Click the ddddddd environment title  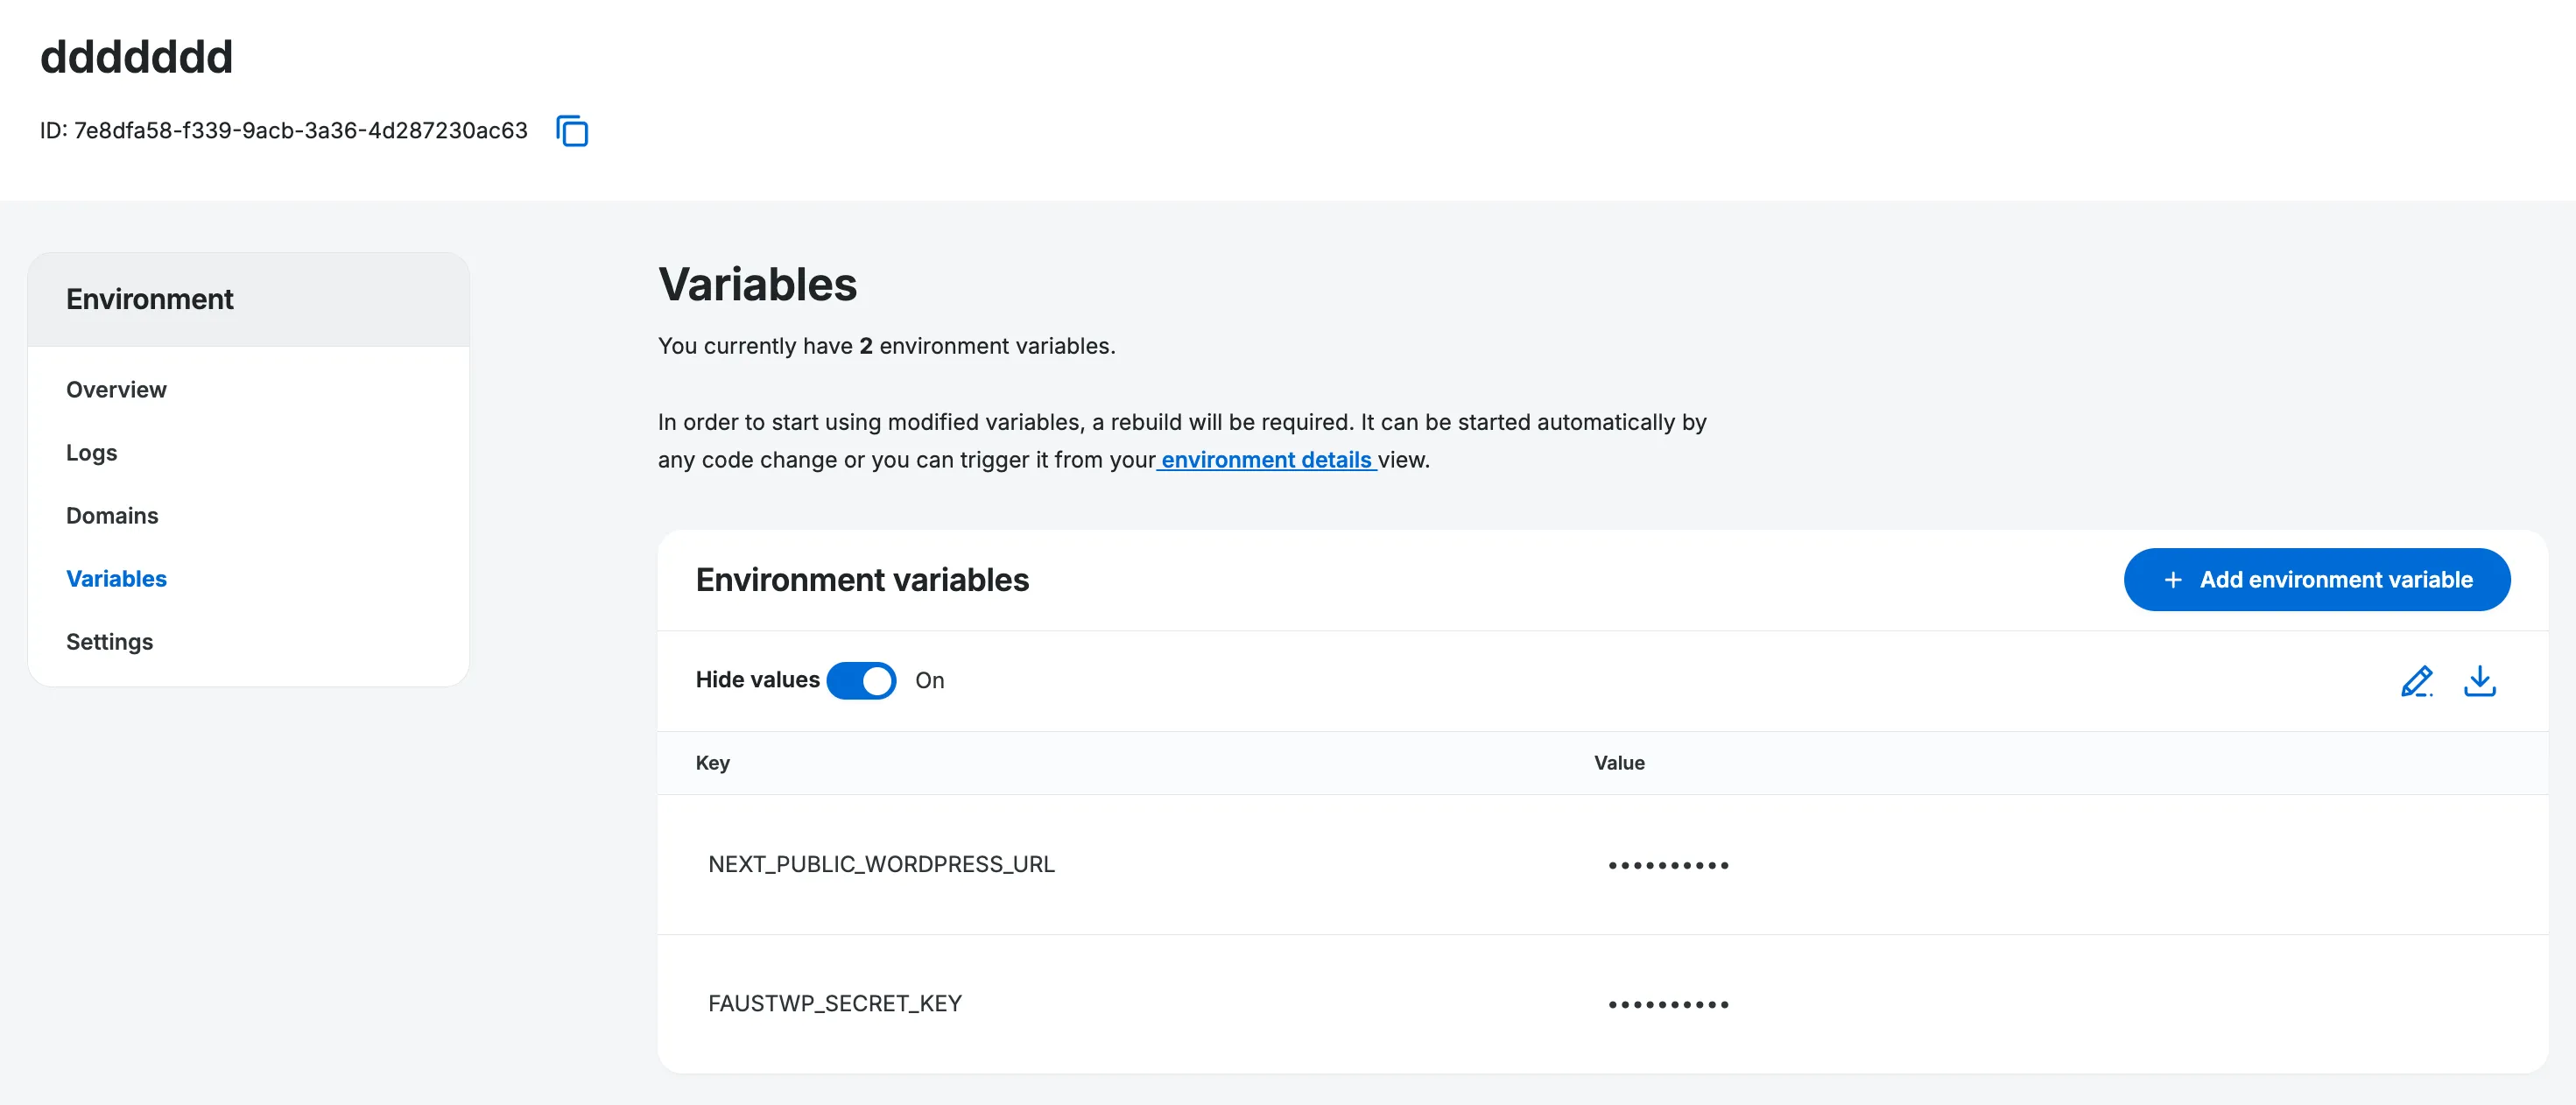click(x=136, y=56)
